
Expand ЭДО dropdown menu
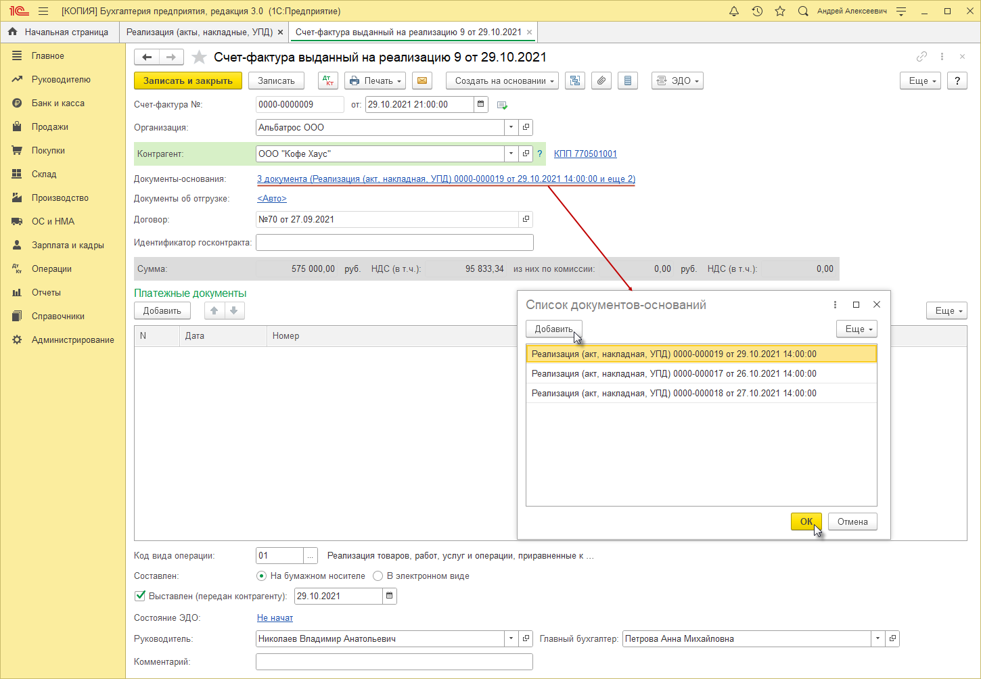point(677,80)
